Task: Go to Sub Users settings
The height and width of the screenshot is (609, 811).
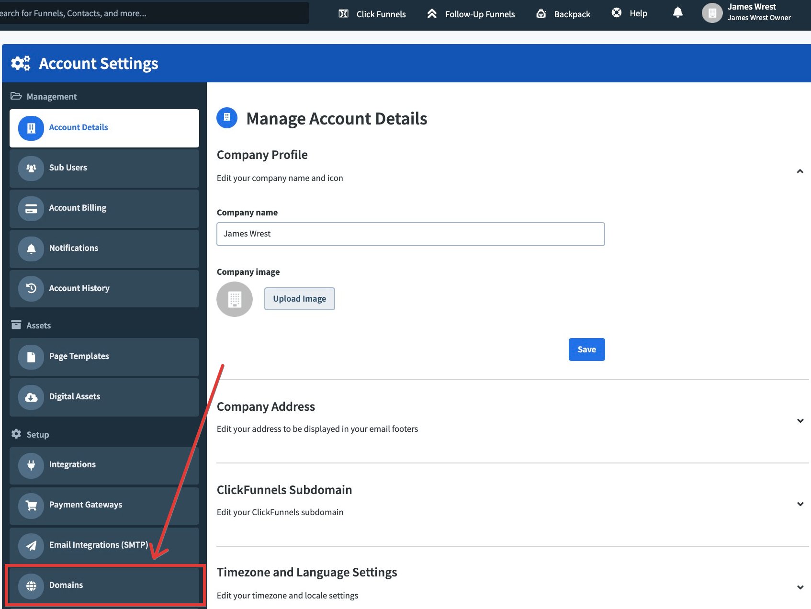Action: pyautogui.click(x=104, y=168)
